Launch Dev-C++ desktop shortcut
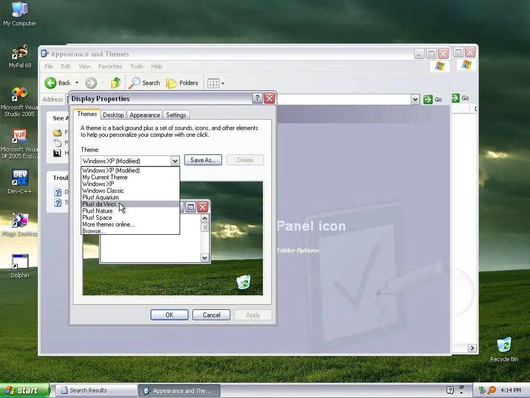530x398 pixels. coord(20,181)
